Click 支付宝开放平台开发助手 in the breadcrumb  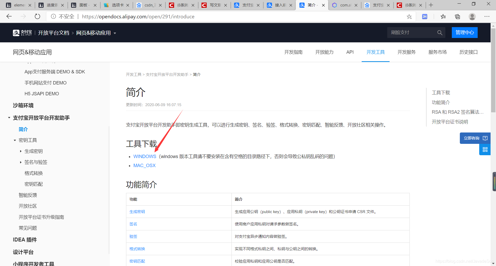coord(167,75)
